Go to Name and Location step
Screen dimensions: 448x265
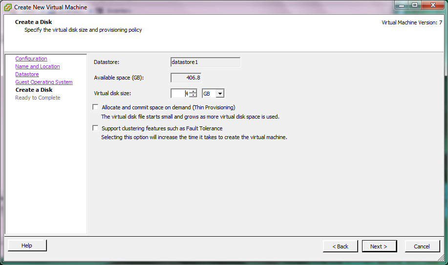(38, 66)
